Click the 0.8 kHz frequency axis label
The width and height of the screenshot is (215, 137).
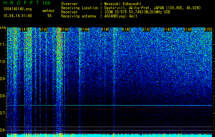[x=3, y=96]
